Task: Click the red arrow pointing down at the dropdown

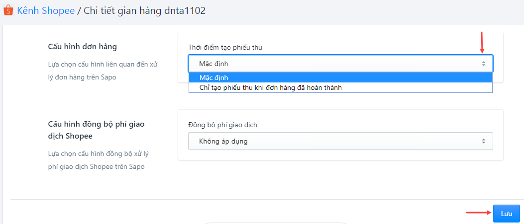Action: coord(482,42)
